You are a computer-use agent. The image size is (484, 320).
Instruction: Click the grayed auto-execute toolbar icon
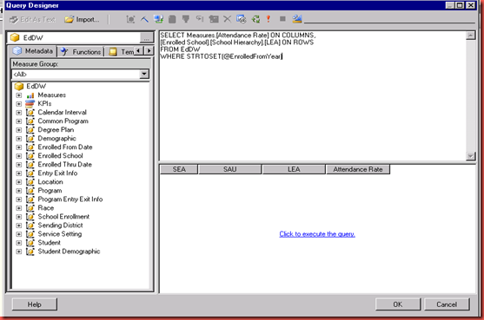[199, 19]
